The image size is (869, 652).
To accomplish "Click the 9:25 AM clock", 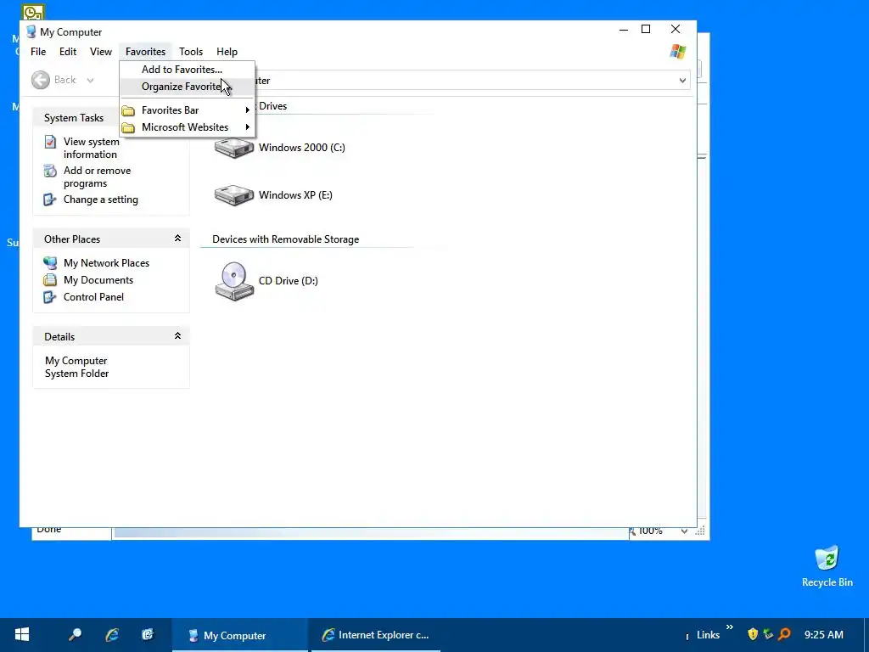I will coord(824,635).
